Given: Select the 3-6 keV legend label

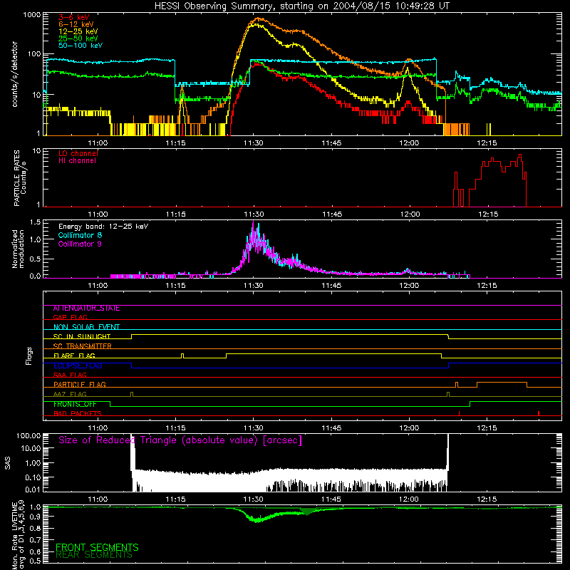Looking at the screenshot, I should tap(73, 17).
